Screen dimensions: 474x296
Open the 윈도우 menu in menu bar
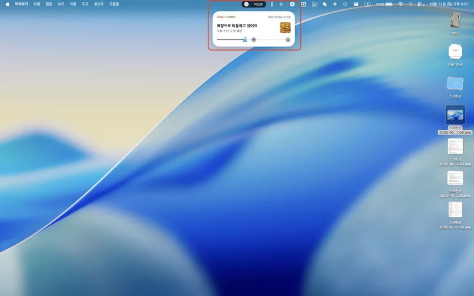[x=99, y=4]
